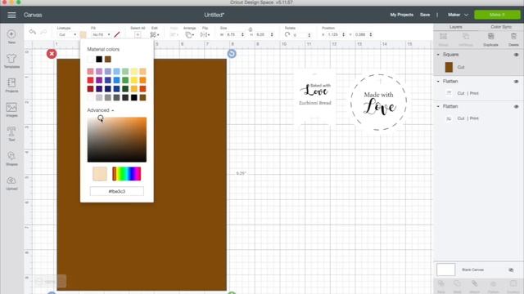
Task: Click the red delete handle on square
Action: pos(52,54)
